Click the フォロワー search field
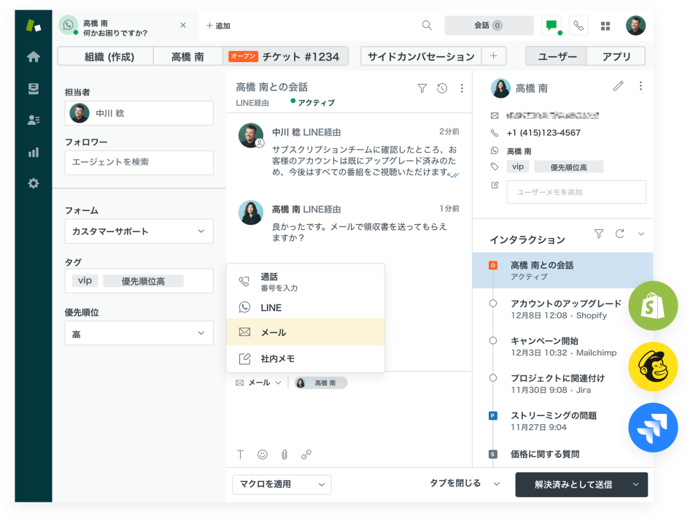The height and width of the screenshot is (522, 693). [x=139, y=163]
